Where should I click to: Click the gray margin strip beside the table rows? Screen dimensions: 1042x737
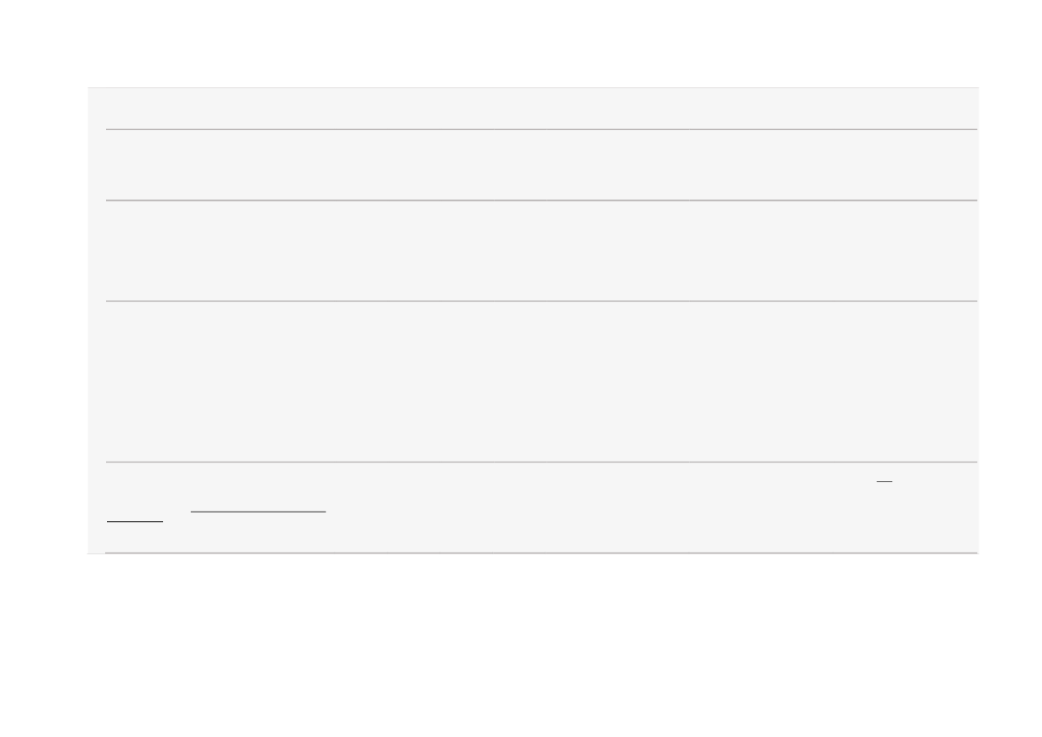point(96,320)
